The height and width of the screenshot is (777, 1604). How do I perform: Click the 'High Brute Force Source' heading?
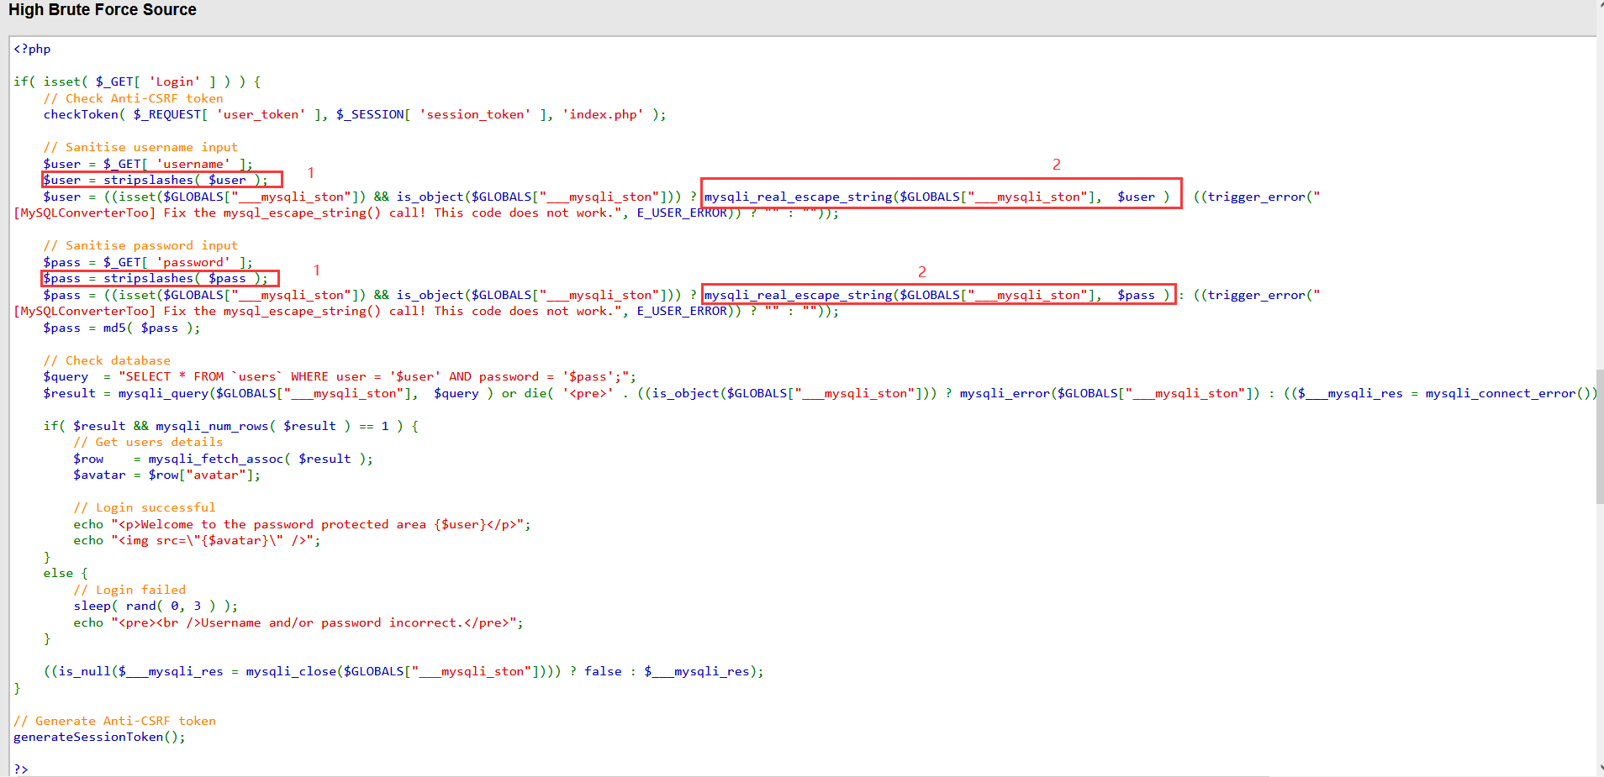tap(103, 10)
